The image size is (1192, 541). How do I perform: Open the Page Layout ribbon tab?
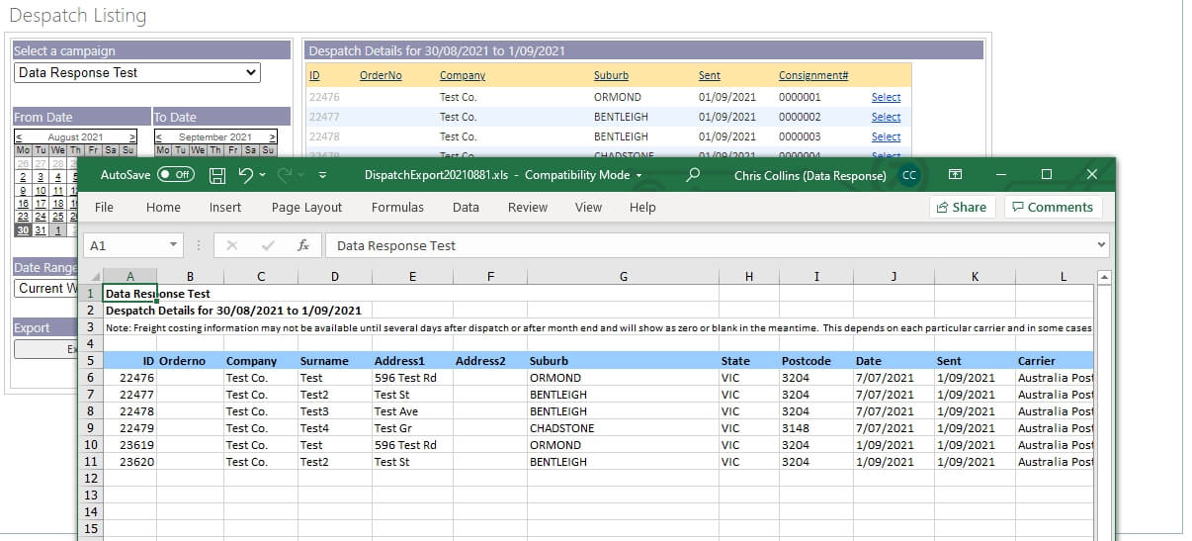click(306, 208)
